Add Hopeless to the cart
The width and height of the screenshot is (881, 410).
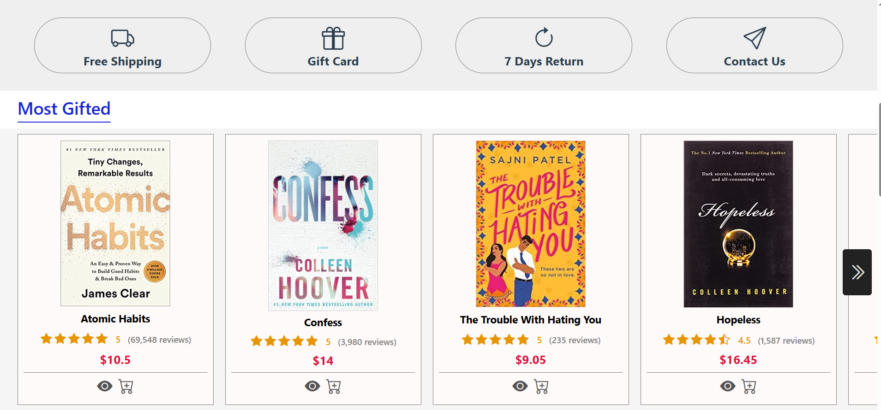tap(749, 387)
